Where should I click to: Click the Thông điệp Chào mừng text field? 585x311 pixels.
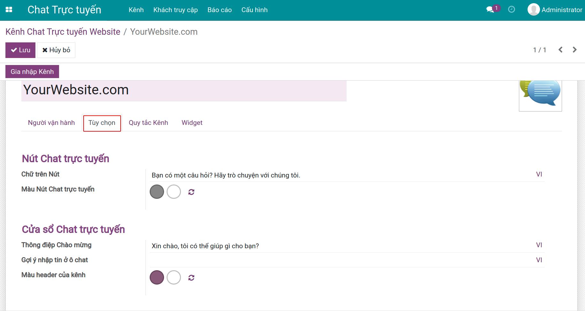point(341,246)
